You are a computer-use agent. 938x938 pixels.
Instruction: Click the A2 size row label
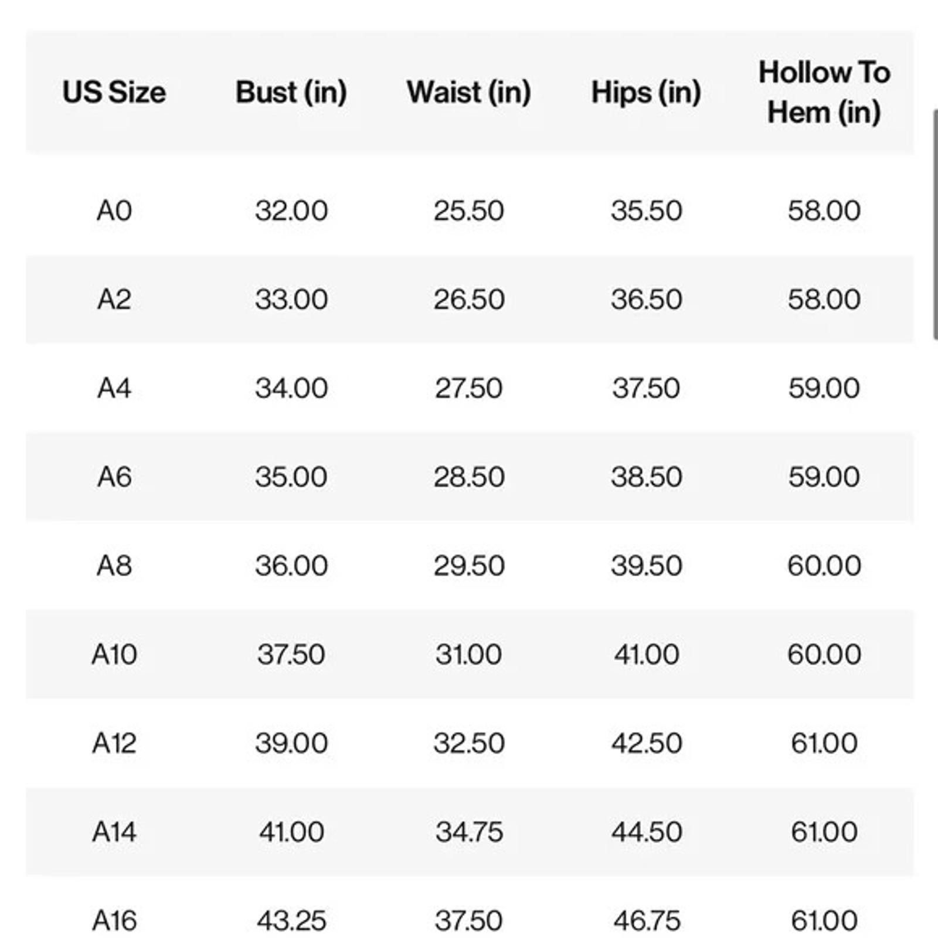(114, 300)
